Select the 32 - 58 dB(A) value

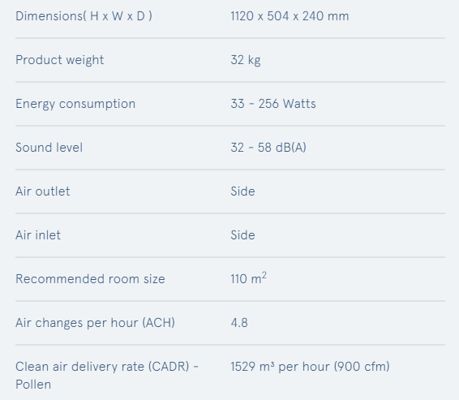[268, 148]
